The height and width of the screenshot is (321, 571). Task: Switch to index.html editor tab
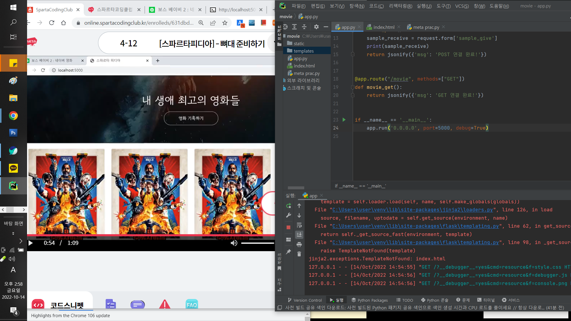tap(384, 27)
